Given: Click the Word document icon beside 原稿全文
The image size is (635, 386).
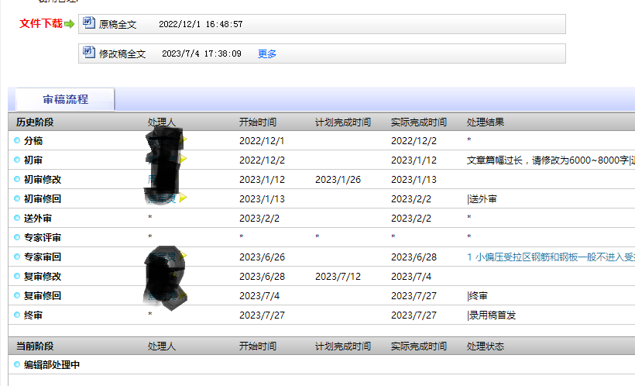Looking at the screenshot, I should tap(89, 23).
